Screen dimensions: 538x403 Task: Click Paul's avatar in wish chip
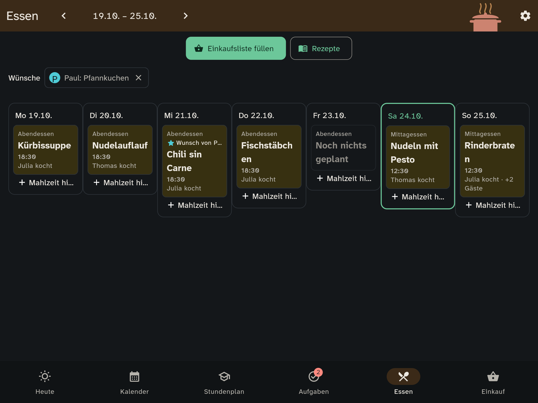tap(55, 78)
